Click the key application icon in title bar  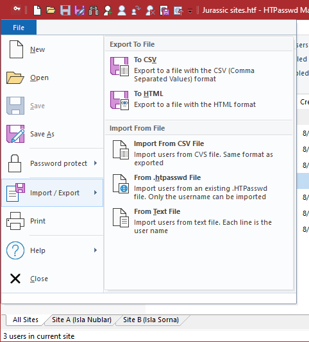point(17,9)
